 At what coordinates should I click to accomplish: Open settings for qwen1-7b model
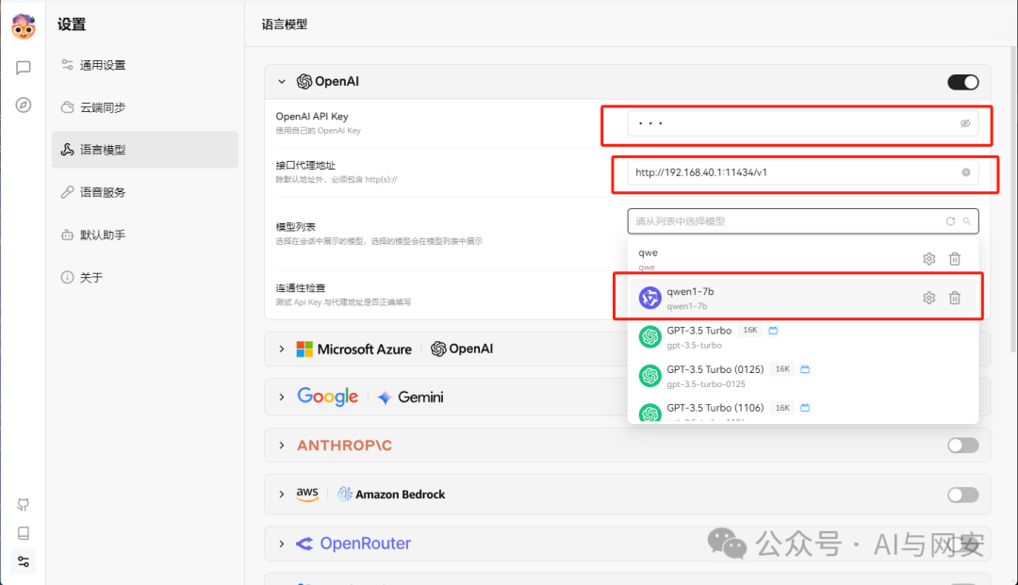point(929,298)
